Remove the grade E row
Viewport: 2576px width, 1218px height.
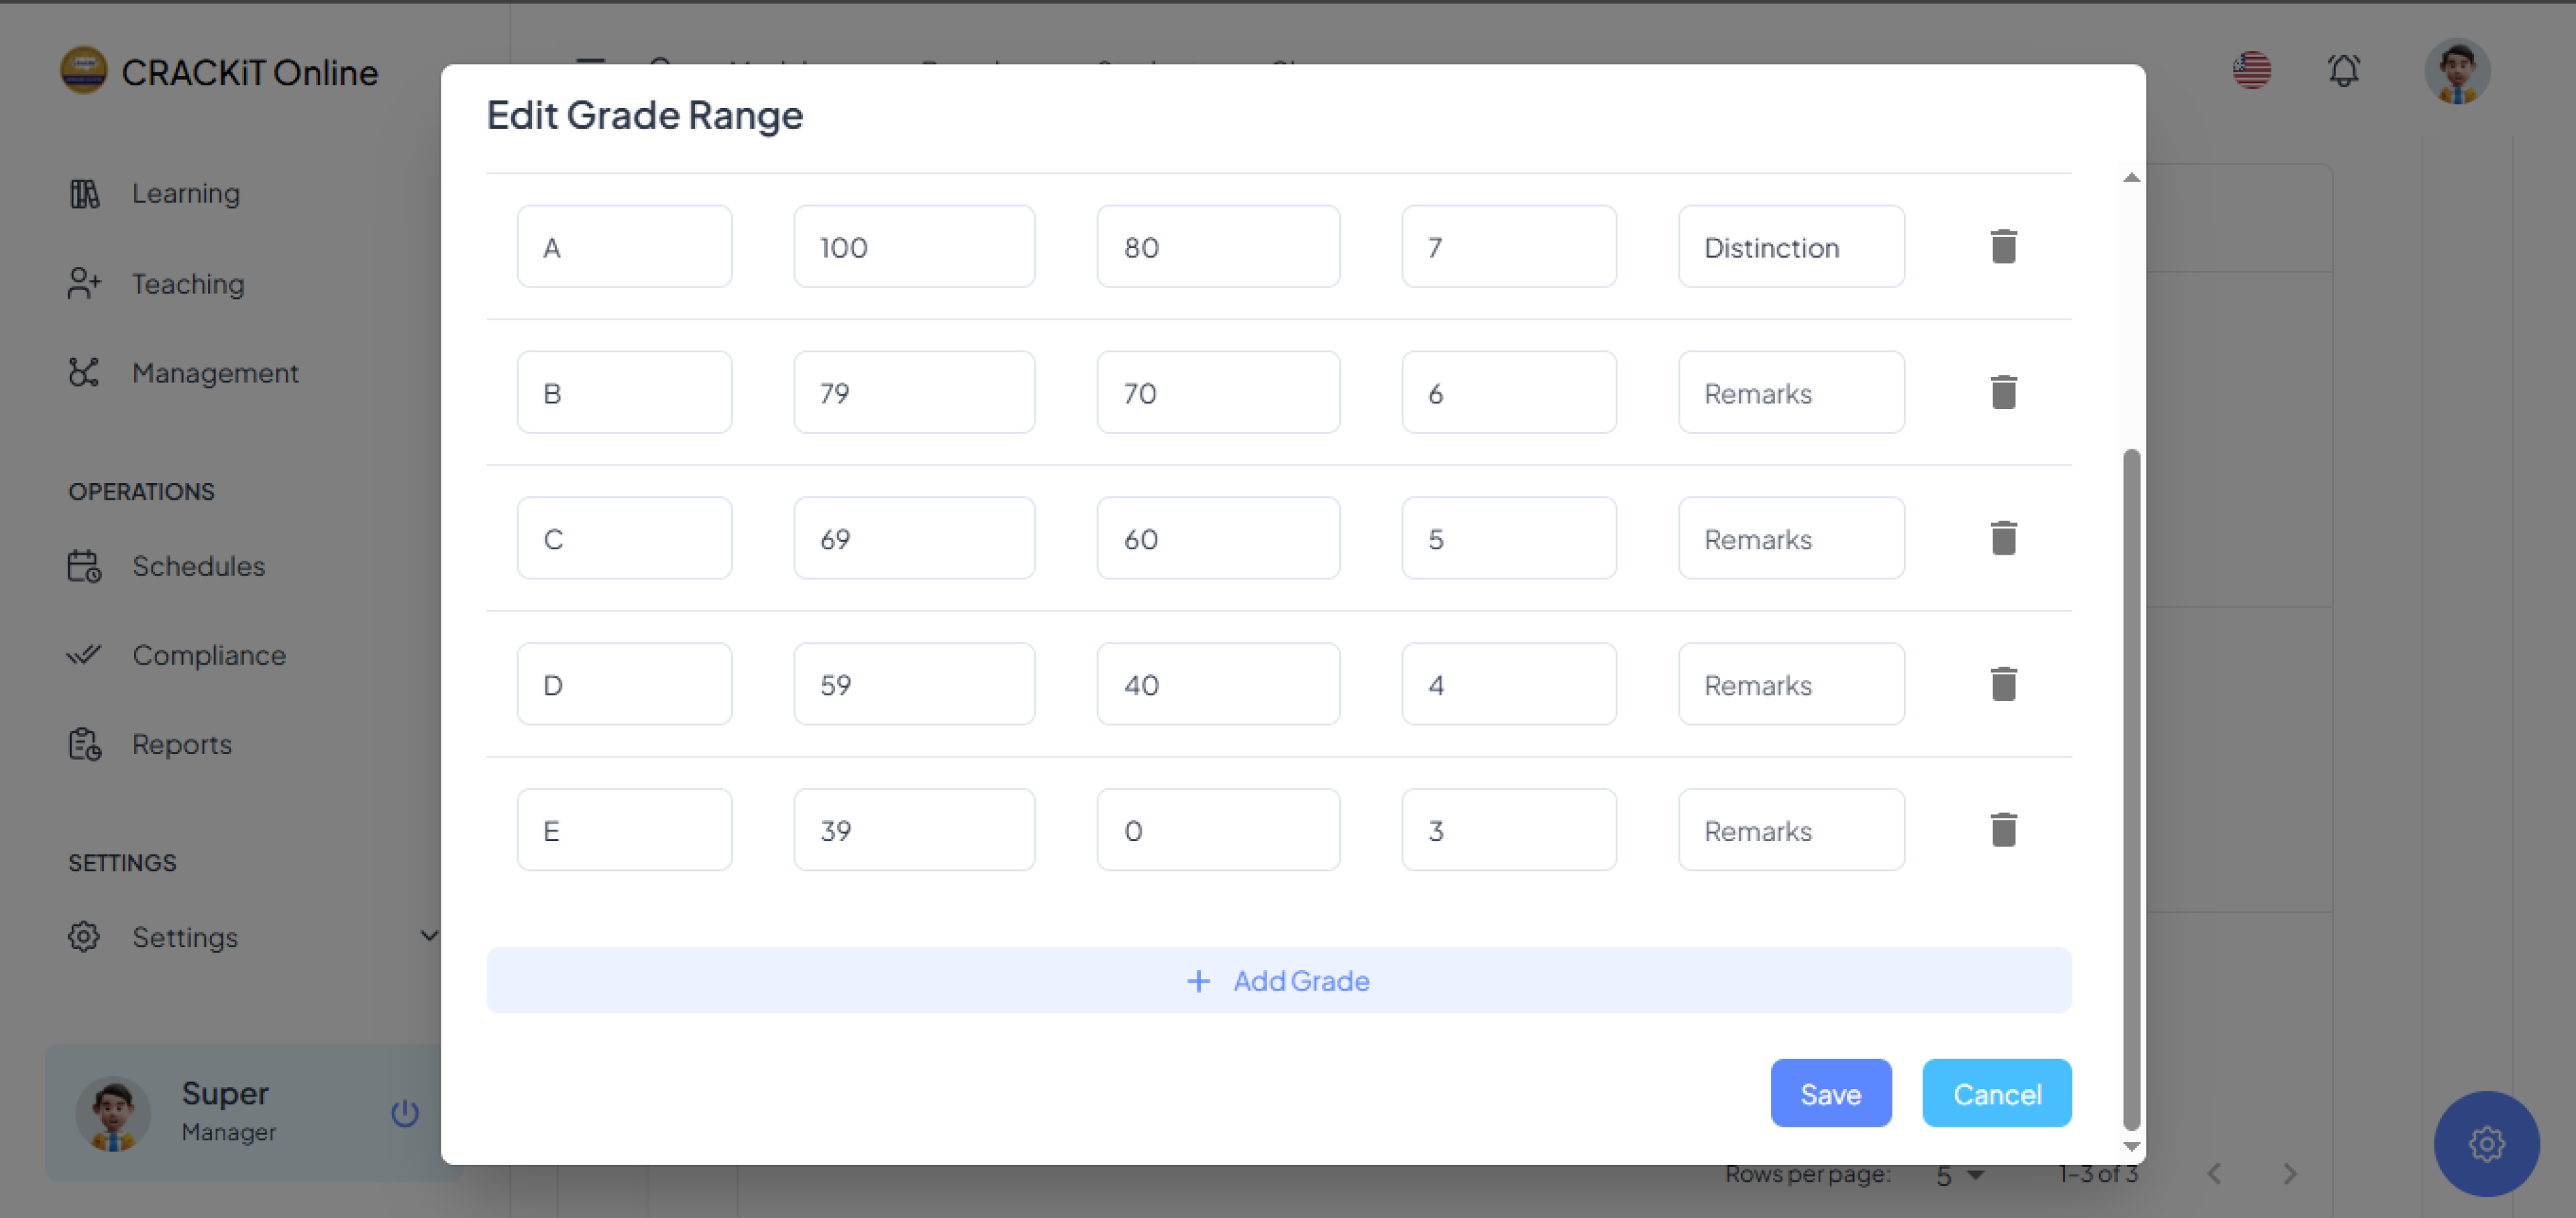pyautogui.click(x=2003, y=830)
